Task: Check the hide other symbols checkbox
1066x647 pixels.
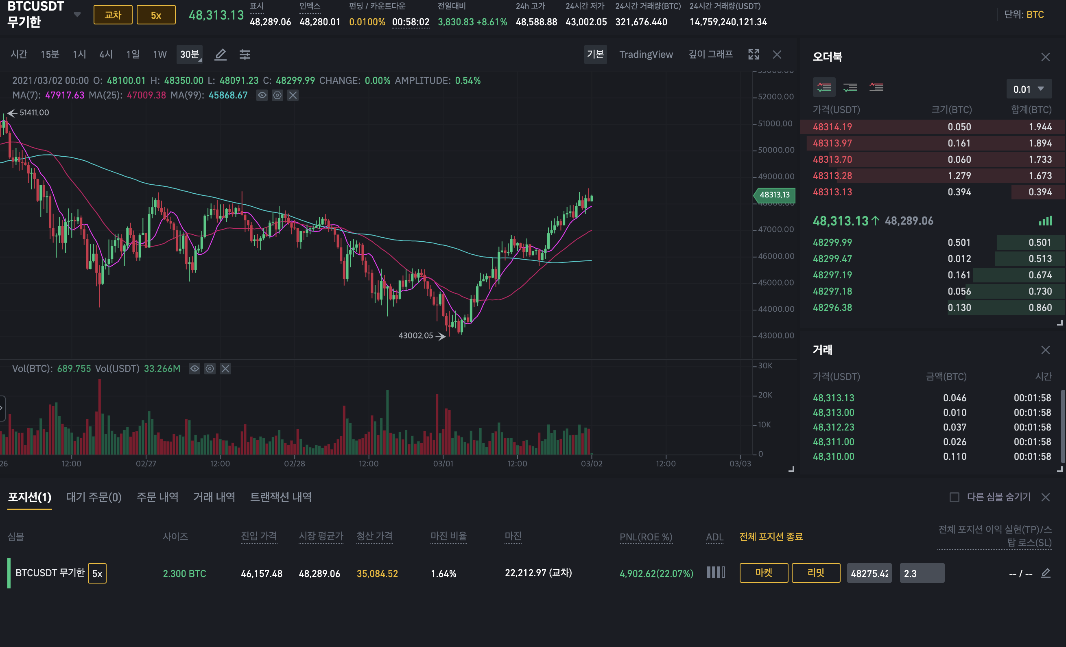Action: tap(954, 497)
